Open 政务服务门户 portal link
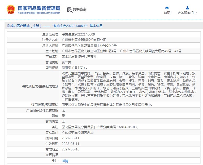203x165 pixels. (187, 13)
